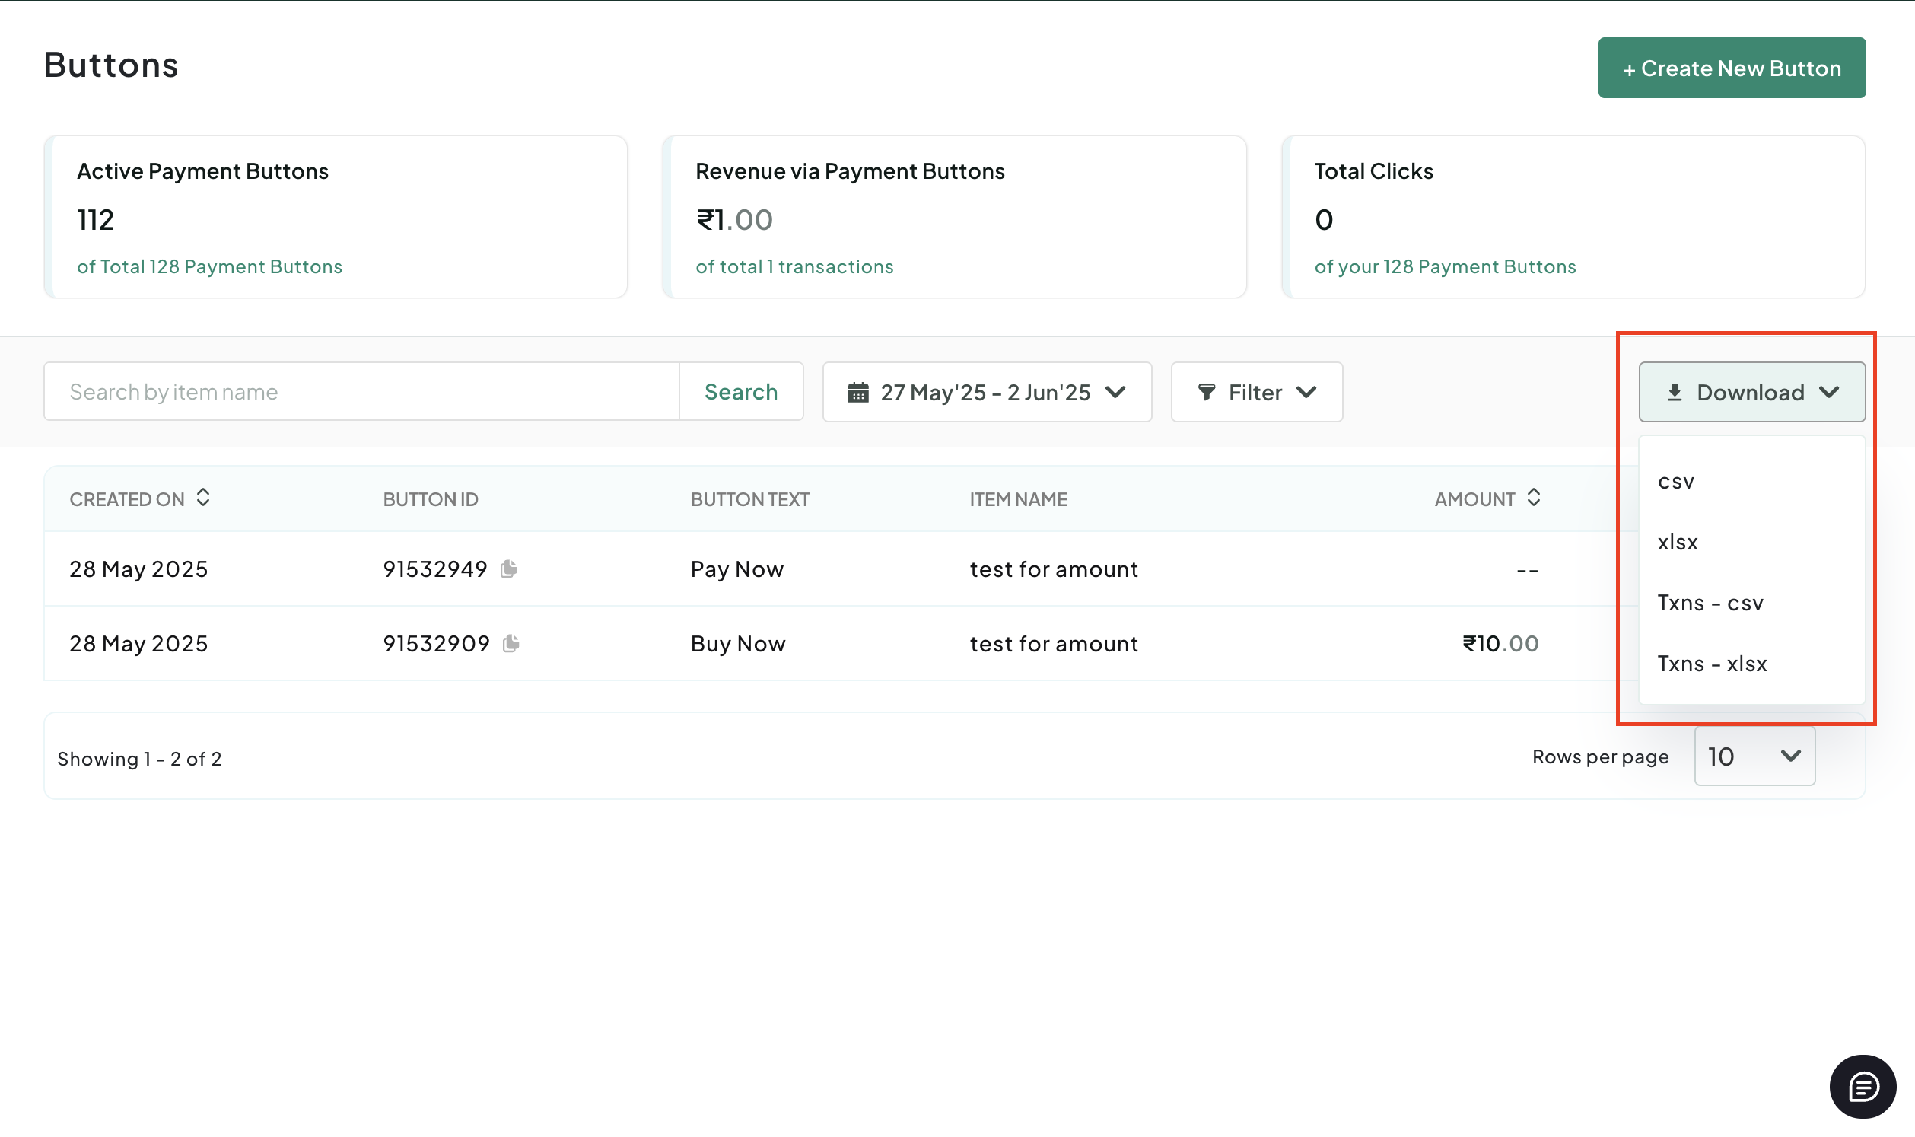The width and height of the screenshot is (1915, 1137).
Task: Focus the Search by item name field
Action: coord(361,392)
